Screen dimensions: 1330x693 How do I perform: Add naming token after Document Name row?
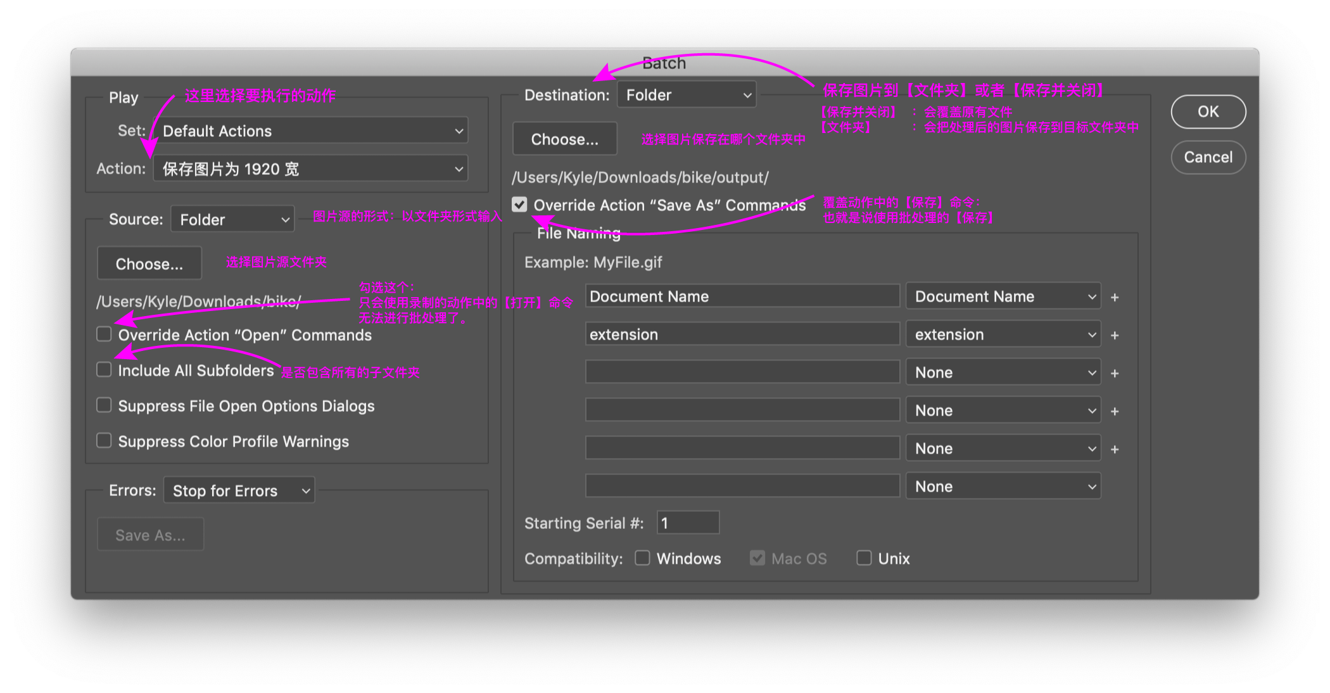(x=1115, y=296)
